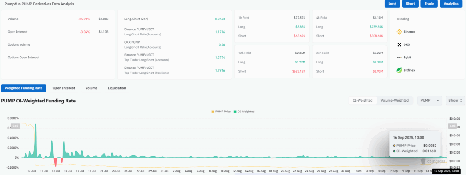This screenshot has width=466, height=175.
Task: Click the top trader accounts ratio 1.2774
Action: [x=220, y=58]
